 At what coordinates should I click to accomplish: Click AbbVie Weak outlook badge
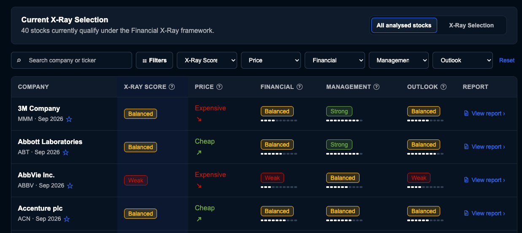[419, 178]
